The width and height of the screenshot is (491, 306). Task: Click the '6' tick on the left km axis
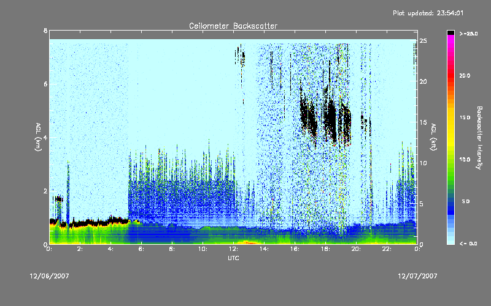click(x=45, y=84)
